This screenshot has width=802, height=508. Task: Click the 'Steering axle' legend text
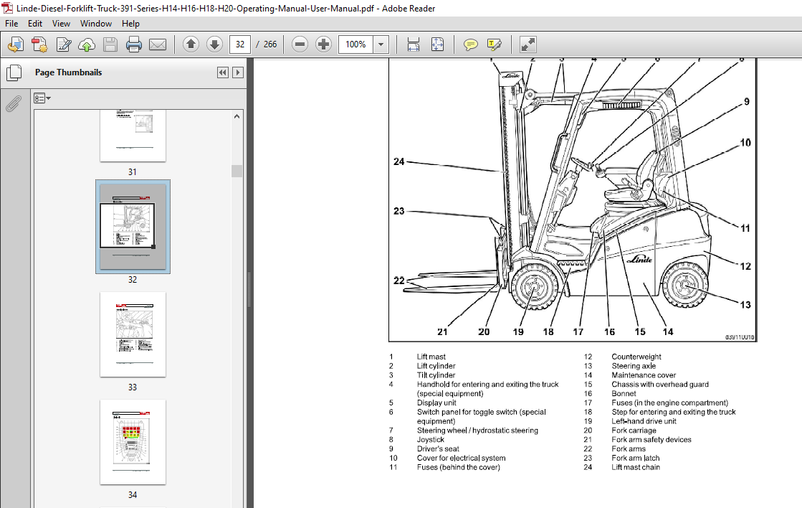coord(634,366)
